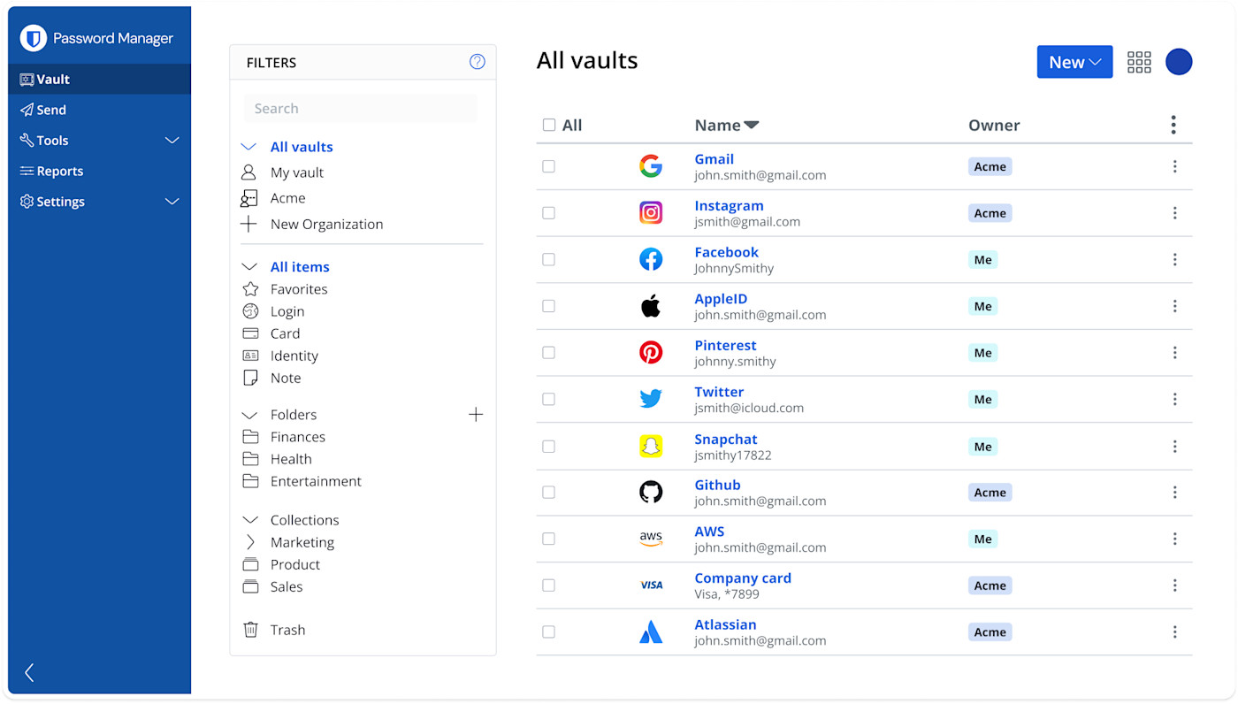Open the AppleID item link

[721, 298]
